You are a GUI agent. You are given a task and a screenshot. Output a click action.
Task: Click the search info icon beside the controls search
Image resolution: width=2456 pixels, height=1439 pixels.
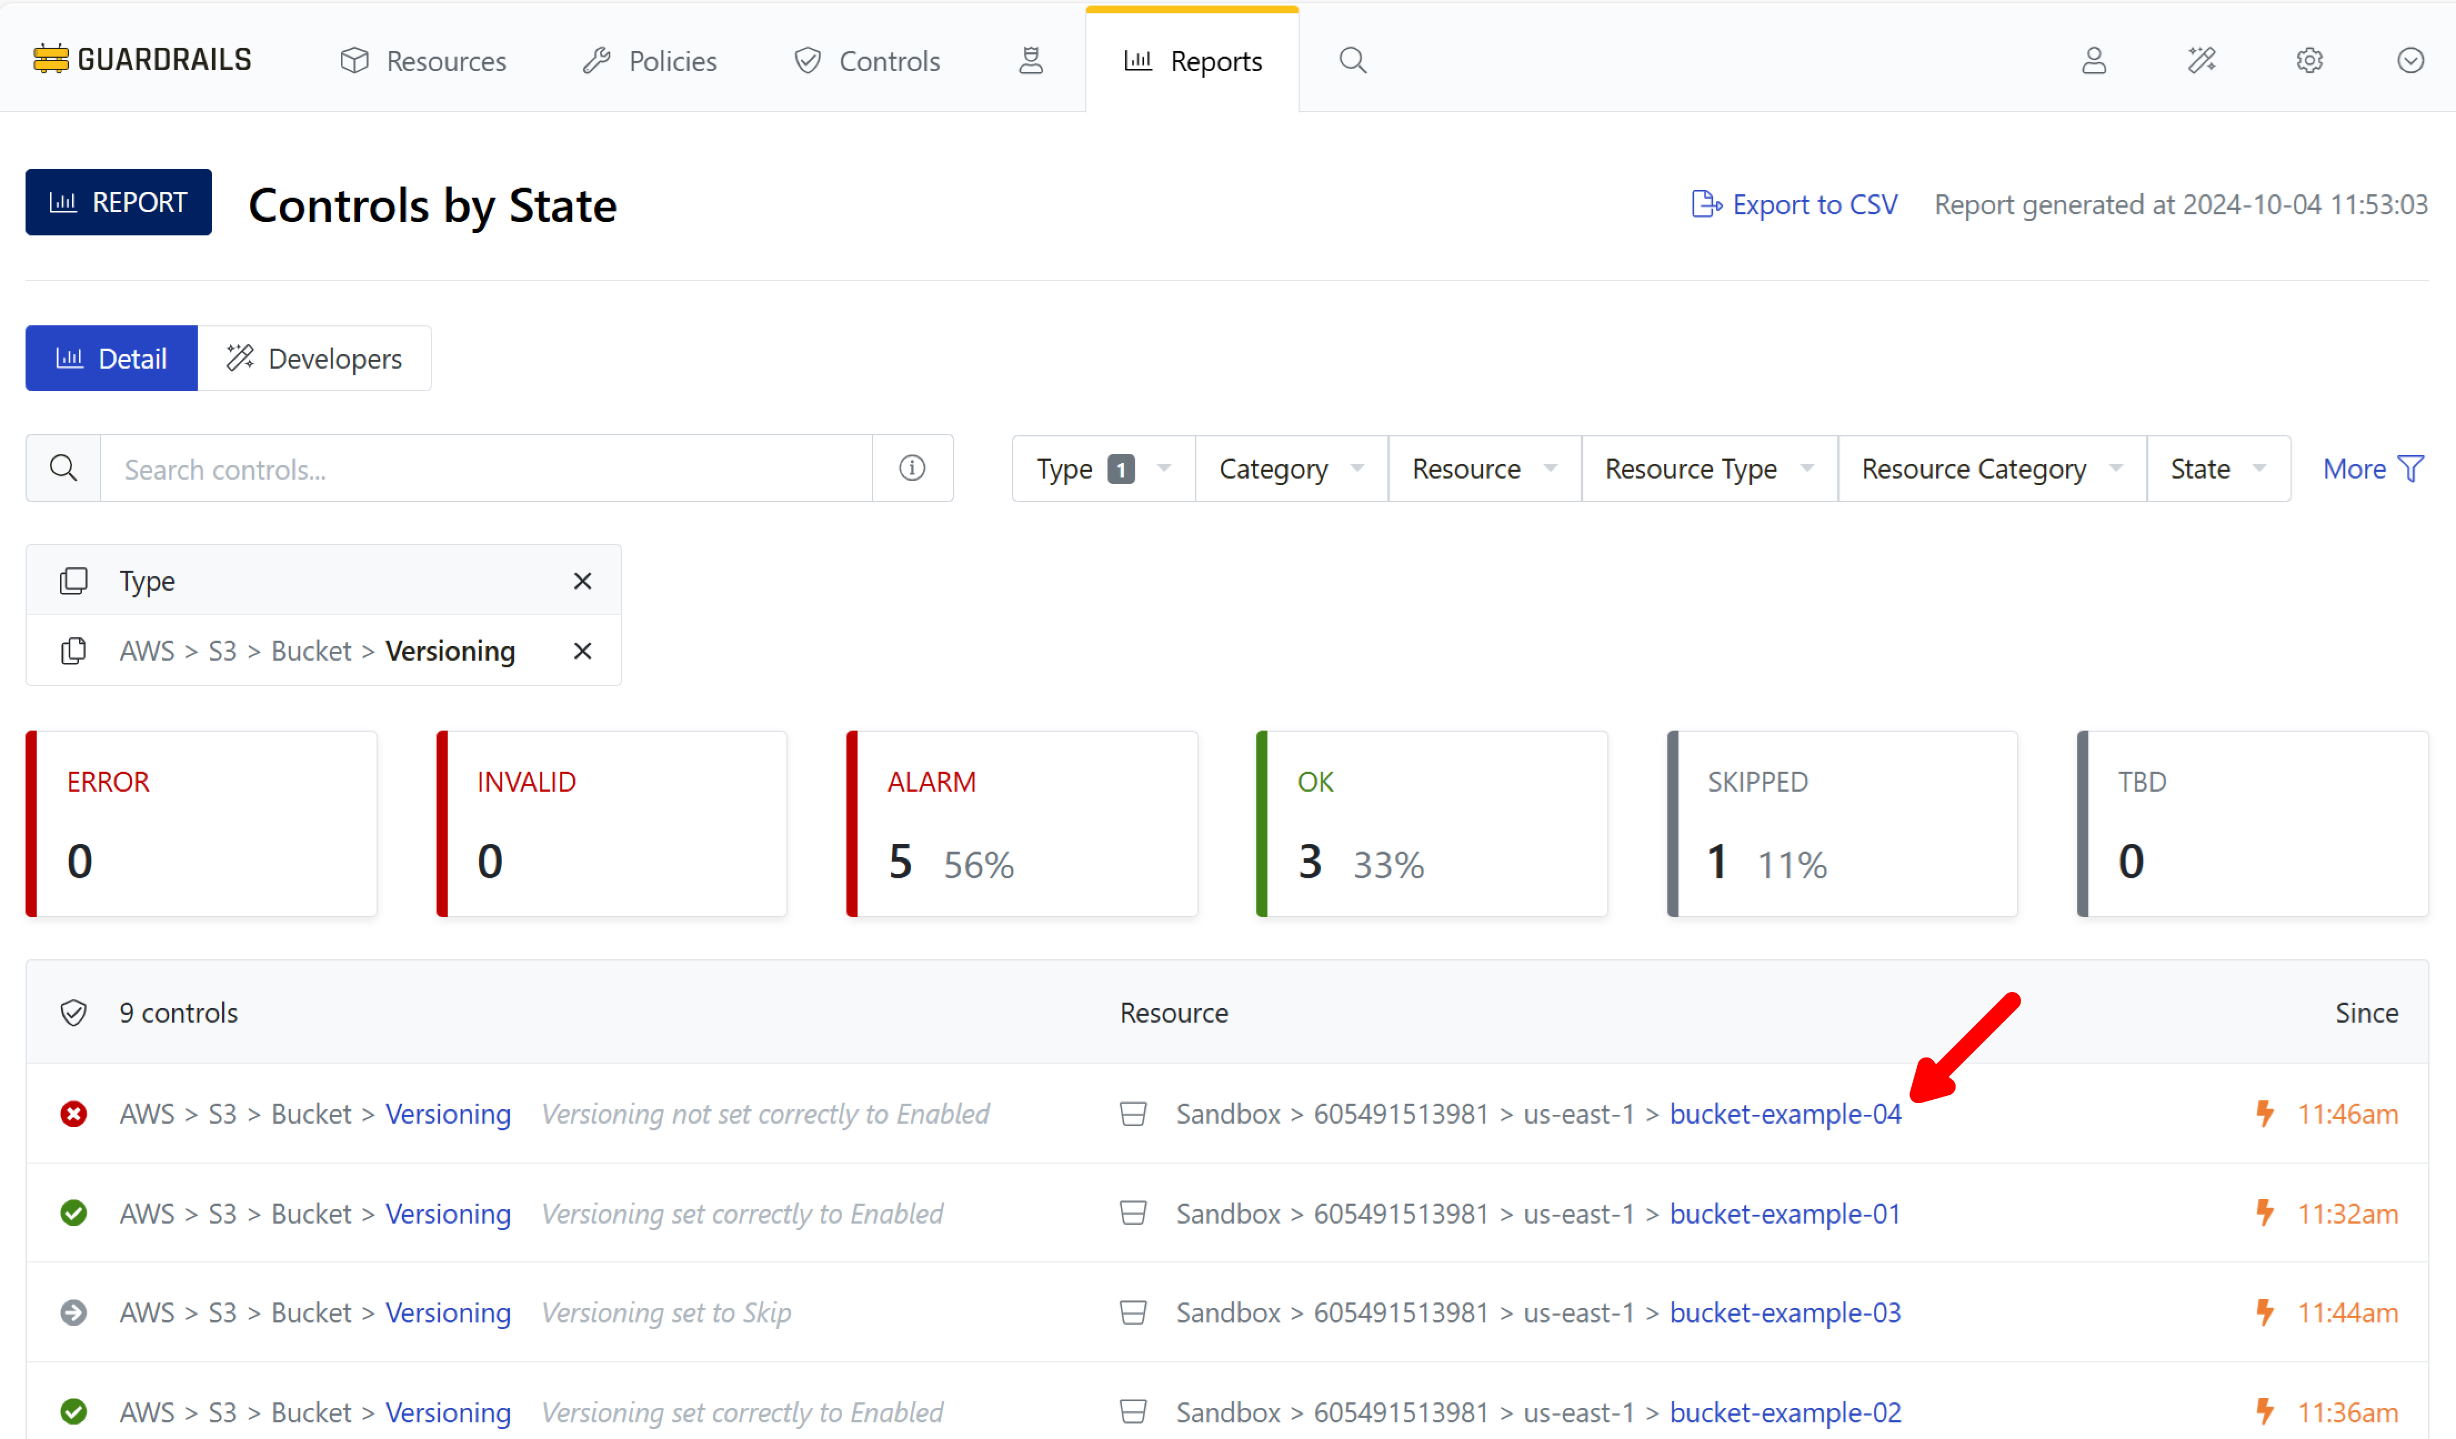coord(911,469)
